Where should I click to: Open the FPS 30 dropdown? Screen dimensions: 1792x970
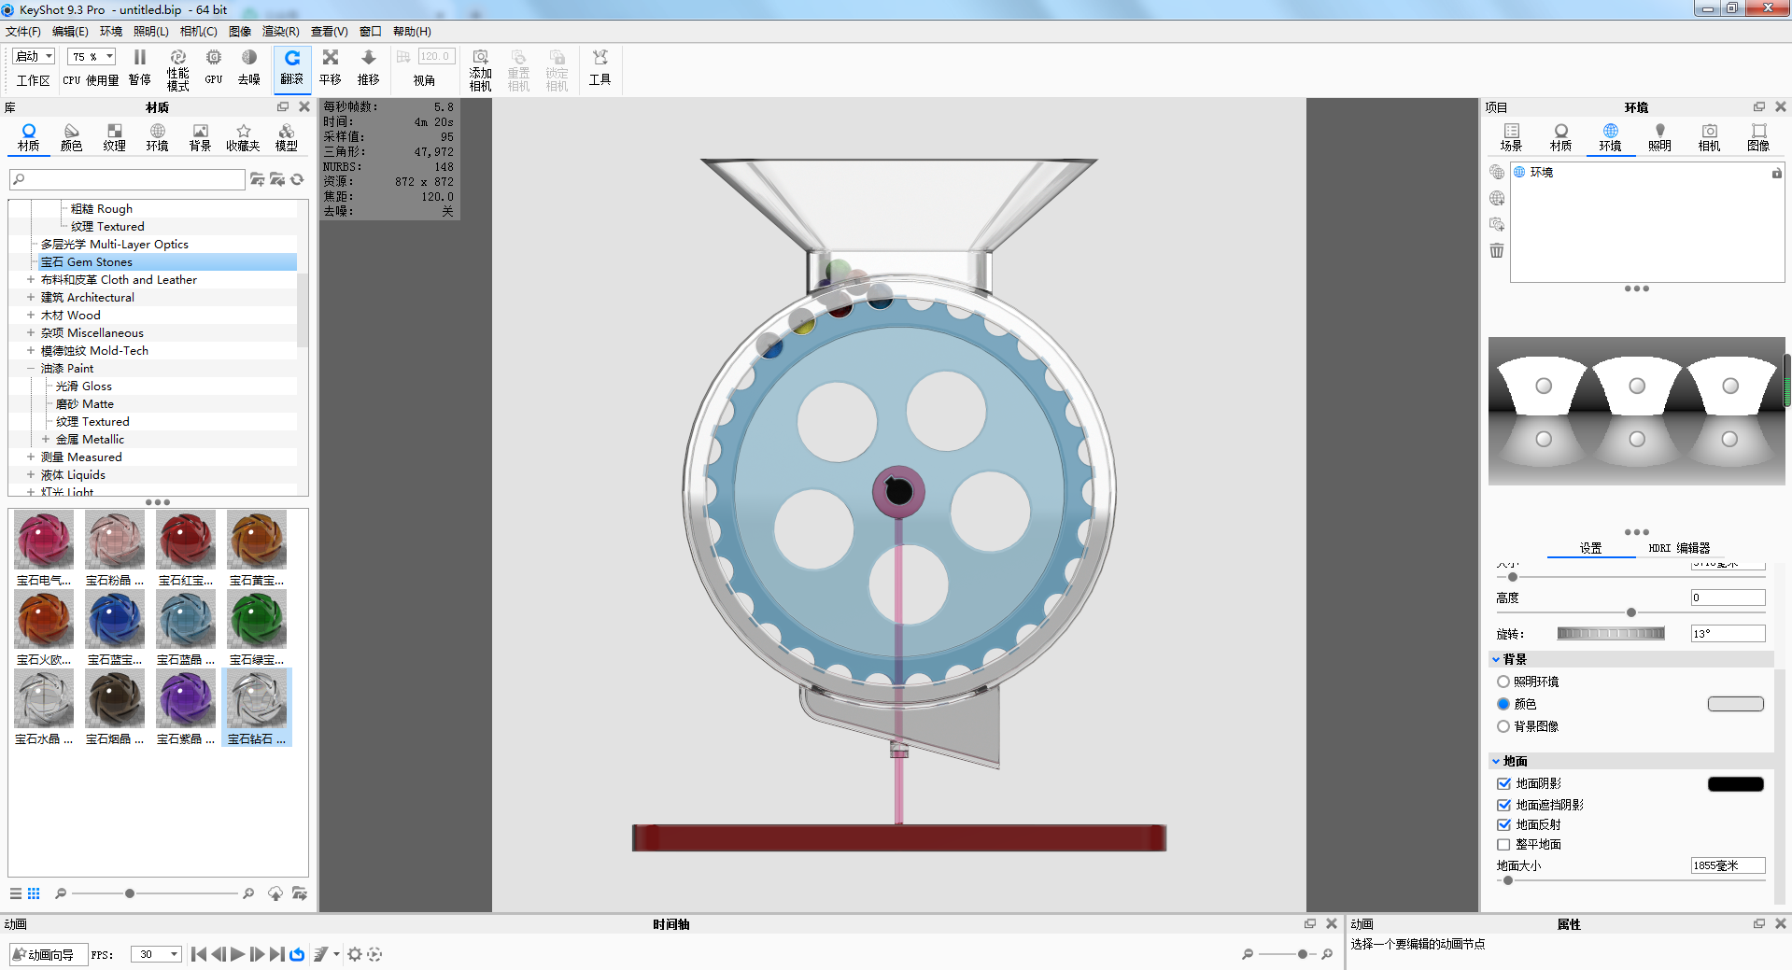pos(156,954)
